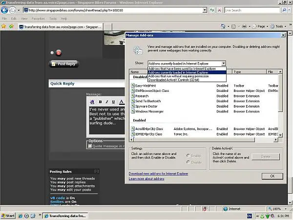This screenshot has height=220, width=293.
Task: Click the Home icon in command bar
Action: (223, 26)
